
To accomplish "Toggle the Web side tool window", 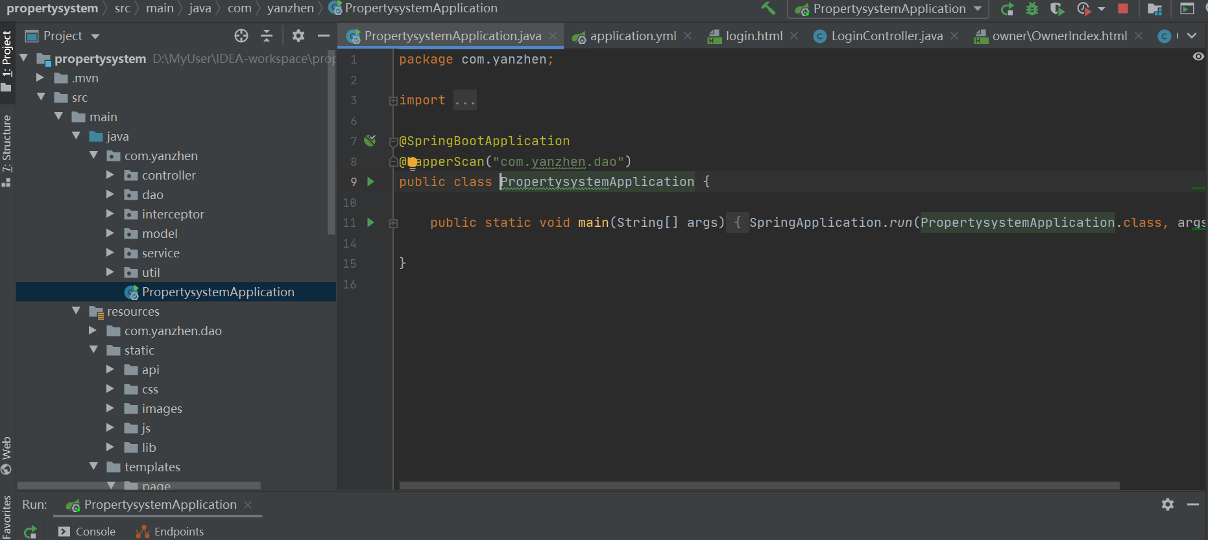I will coord(6,456).
